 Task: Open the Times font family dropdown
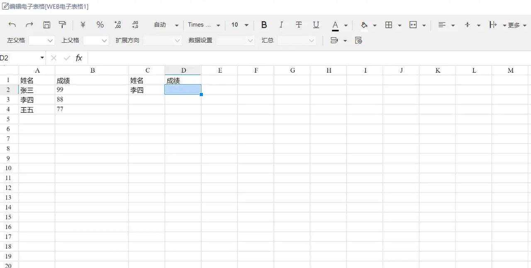pyautogui.click(x=204, y=25)
